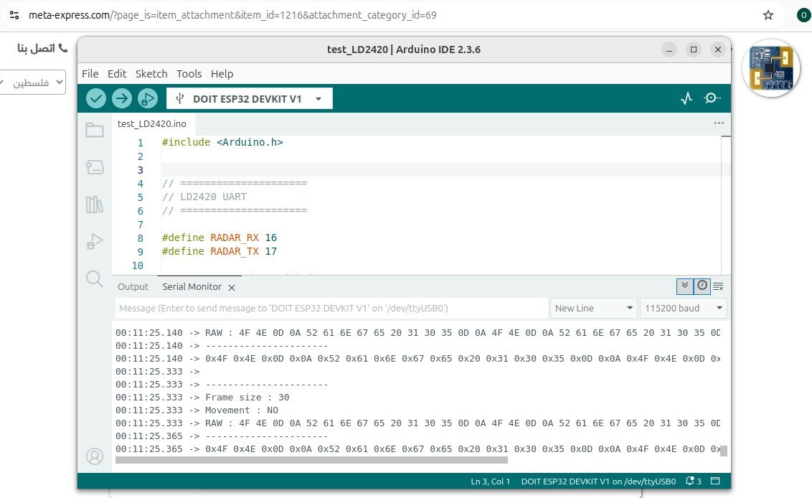Screen dimensions: 812x498
Task: Select the test_LD2420.ino editor tab
Action: [x=152, y=124]
